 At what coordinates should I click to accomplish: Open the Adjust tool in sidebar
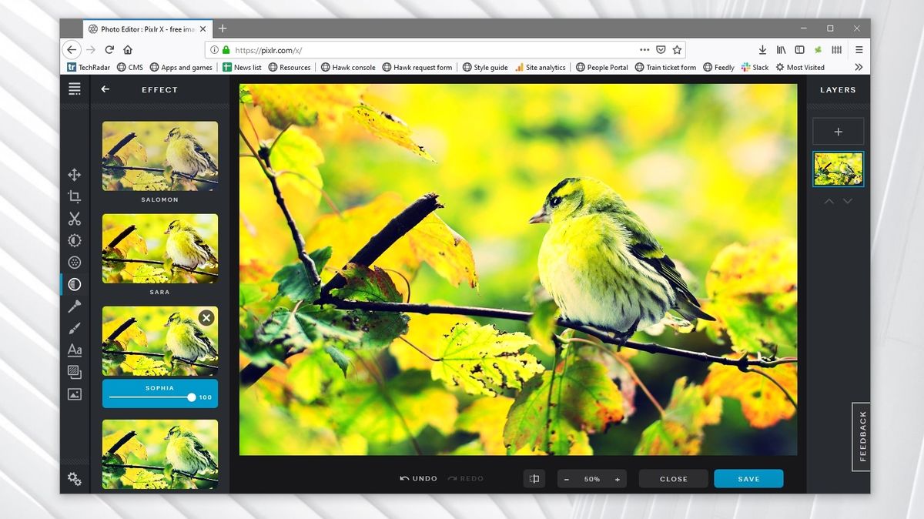[x=74, y=240]
